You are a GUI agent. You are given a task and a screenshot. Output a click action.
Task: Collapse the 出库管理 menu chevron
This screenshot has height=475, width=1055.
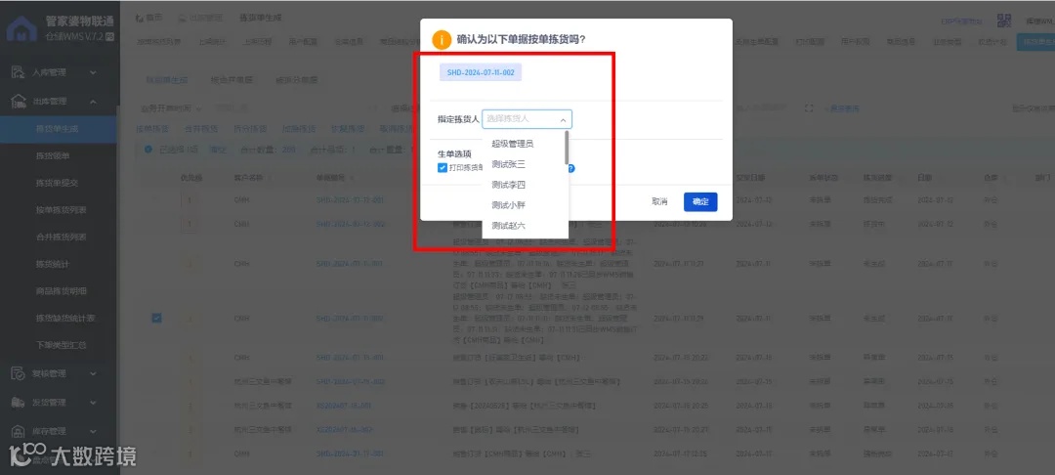(x=93, y=102)
